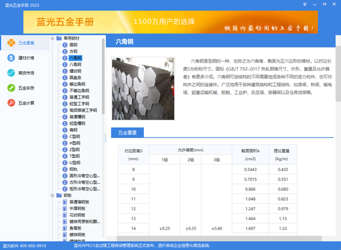Select 螺纹钢 in the tree list

(x=75, y=71)
